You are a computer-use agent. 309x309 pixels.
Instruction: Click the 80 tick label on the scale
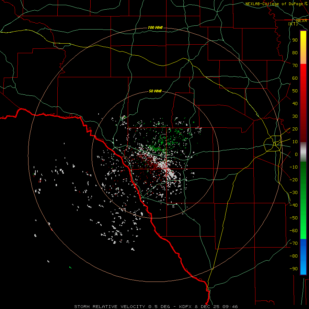click(295, 53)
